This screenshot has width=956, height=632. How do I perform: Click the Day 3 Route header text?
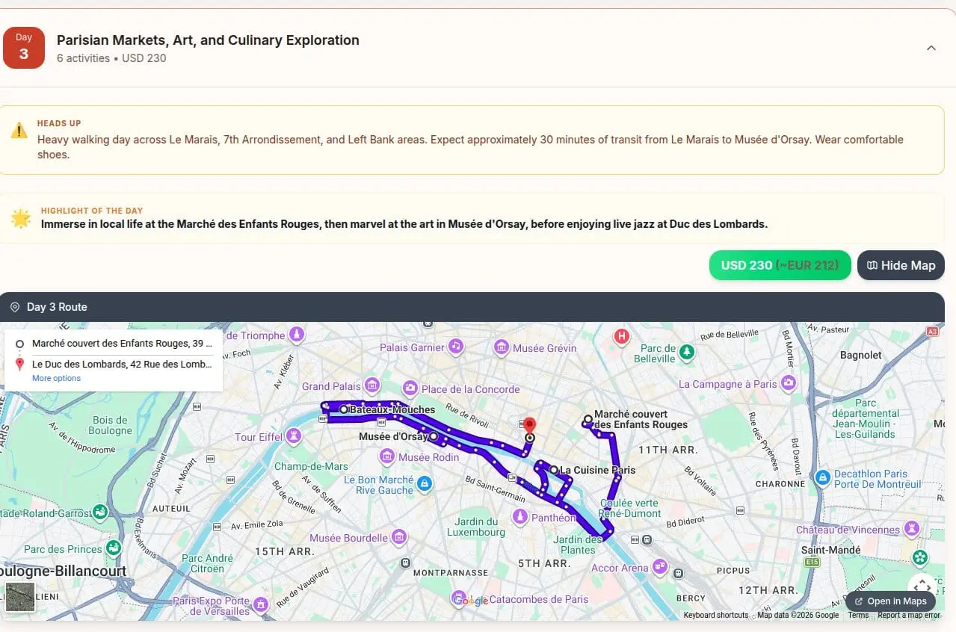[57, 307]
